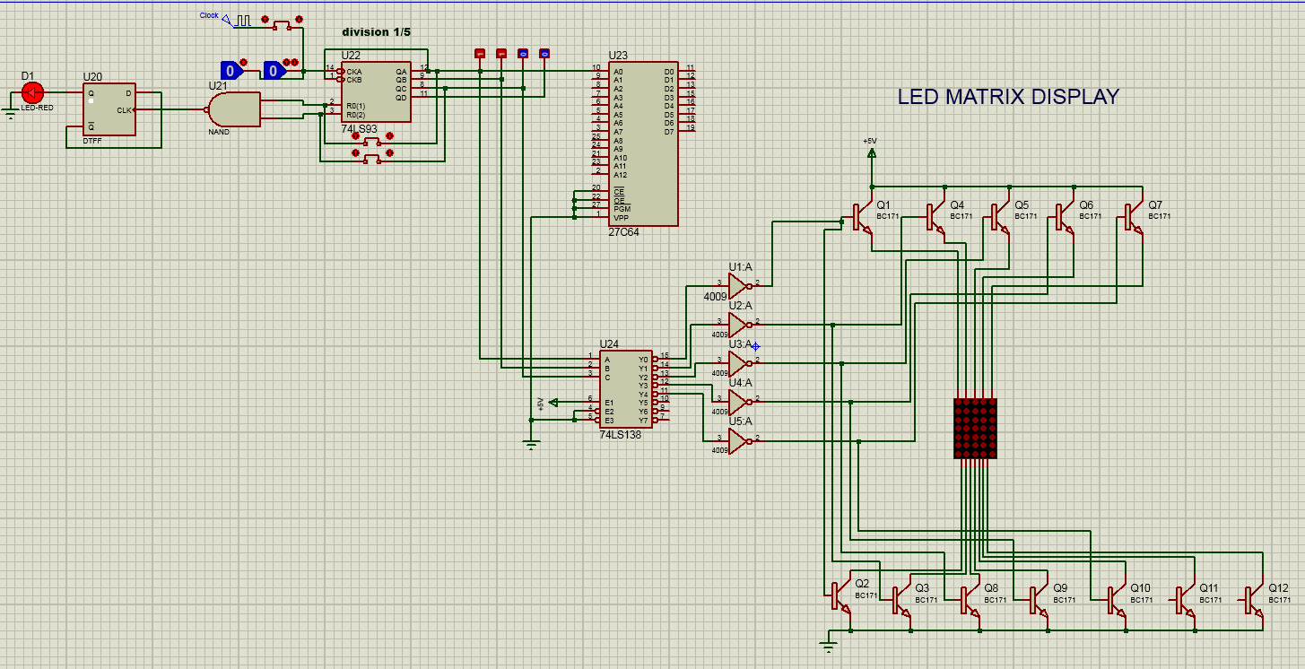Select the U5:A inverter buffer
This screenshot has width=1305, height=669.
738,440
